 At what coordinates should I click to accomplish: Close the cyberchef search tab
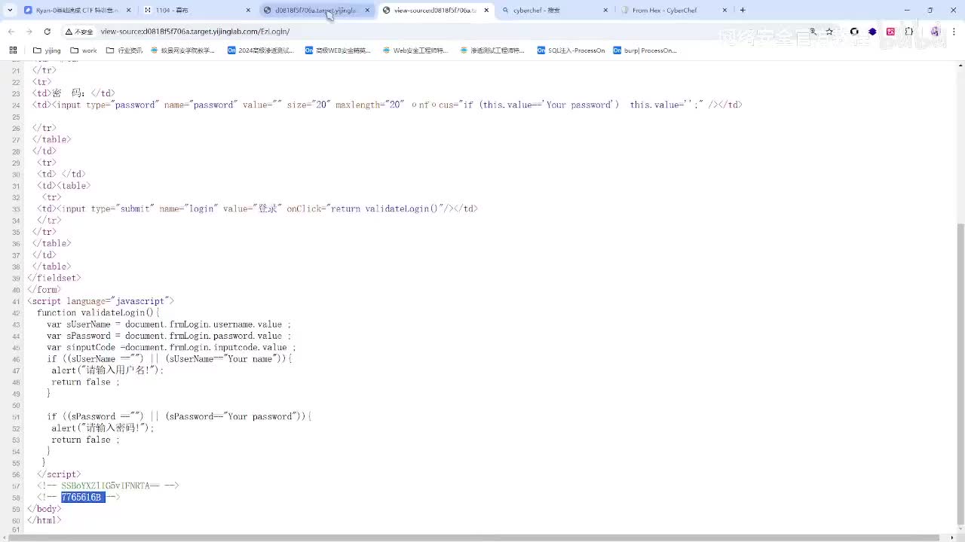click(x=605, y=11)
